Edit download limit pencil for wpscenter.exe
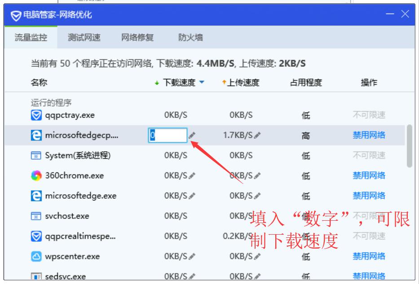 click(x=192, y=257)
